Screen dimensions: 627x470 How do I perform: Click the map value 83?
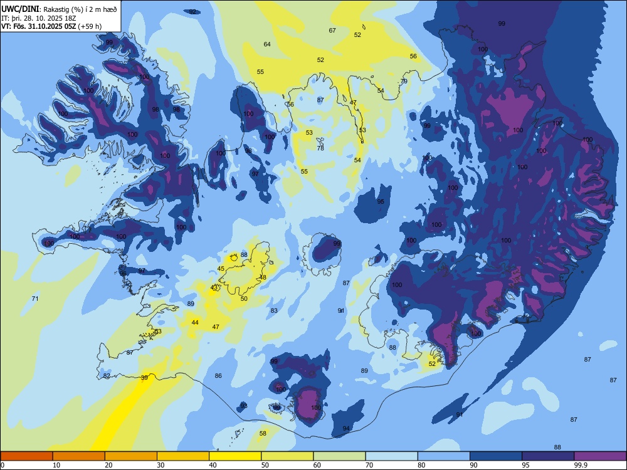click(x=274, y=311)
